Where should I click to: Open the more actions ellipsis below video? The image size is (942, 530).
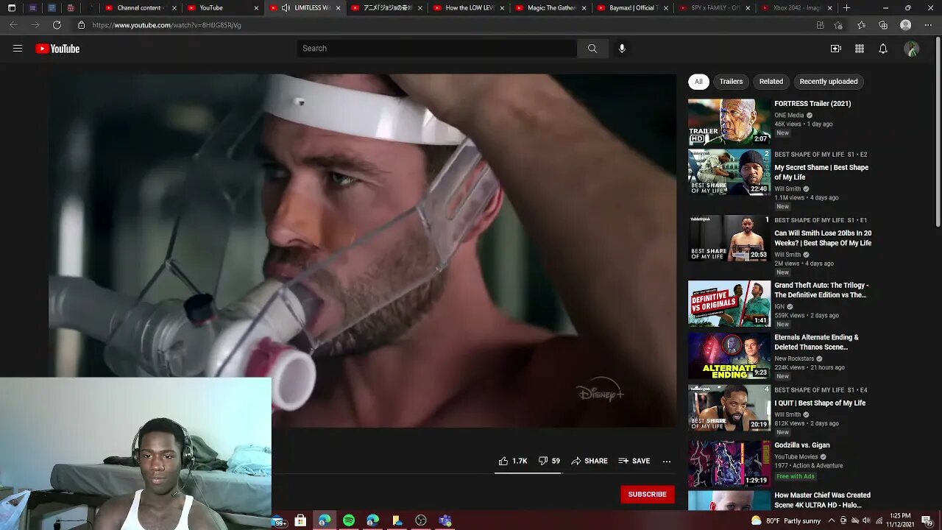point(667,461)
